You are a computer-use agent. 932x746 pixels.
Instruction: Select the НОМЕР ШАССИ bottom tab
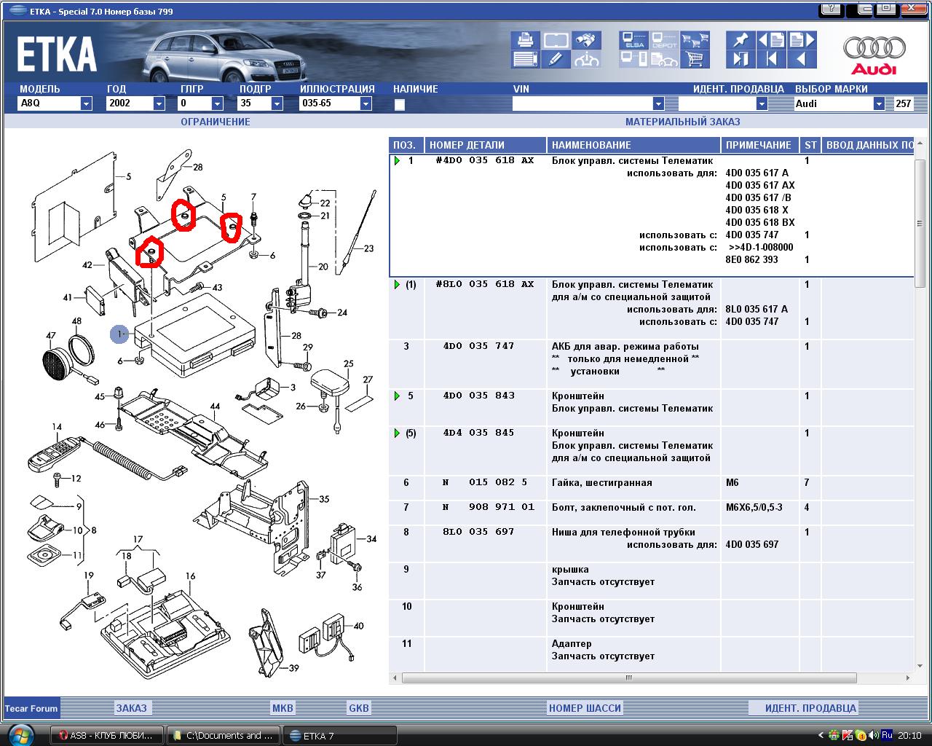(585, 707)
